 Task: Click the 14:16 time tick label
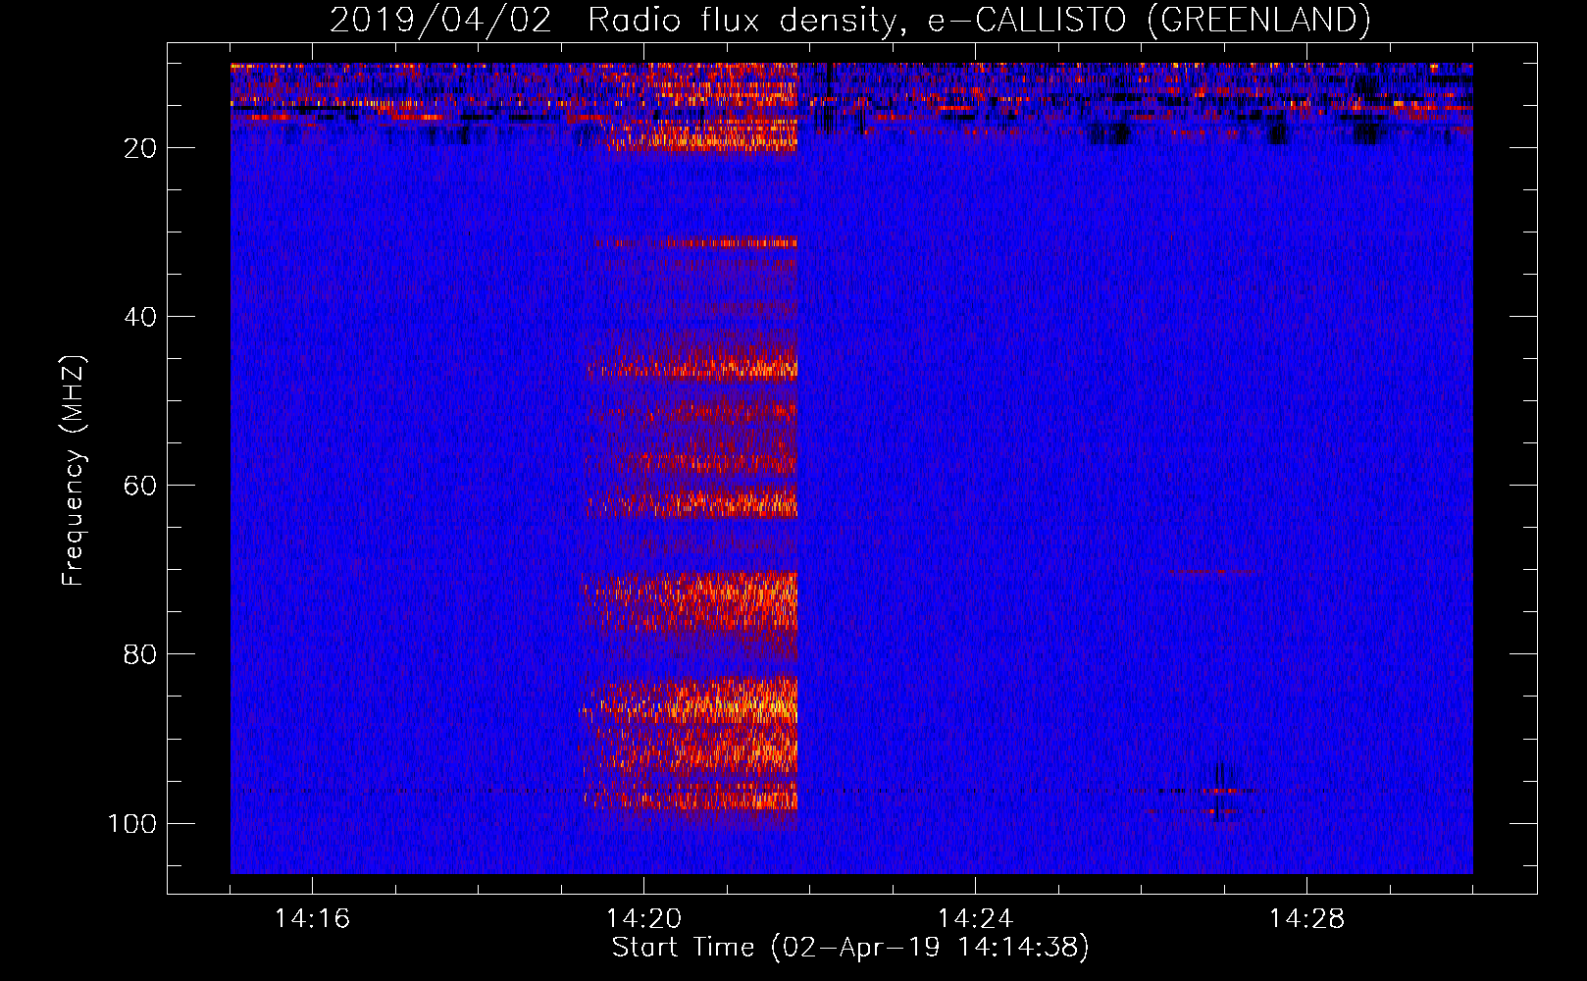[x=312, y=918]
